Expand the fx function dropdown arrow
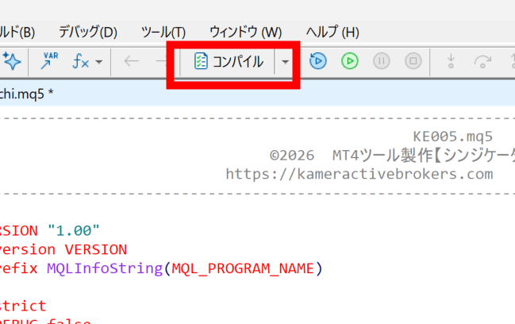 pos(99,61)
